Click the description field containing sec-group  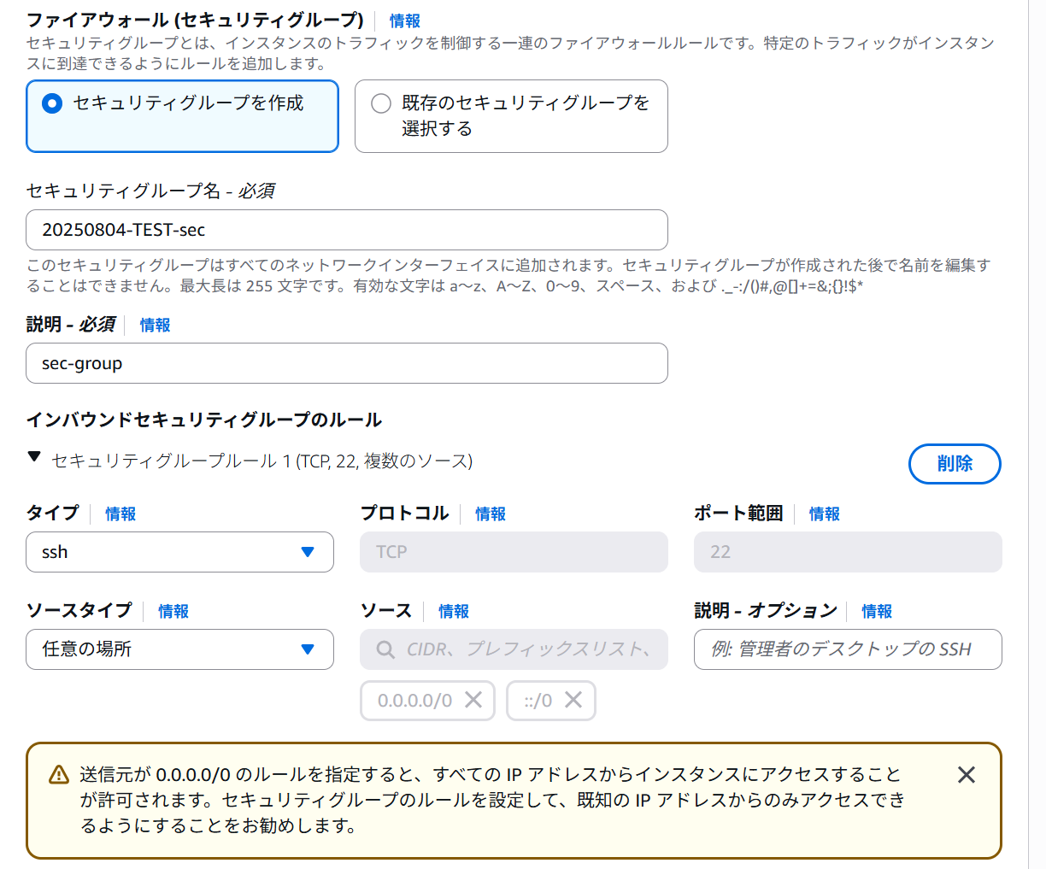(x=347, y=363)
